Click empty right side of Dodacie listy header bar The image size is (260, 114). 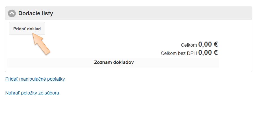tap(170, 13)
